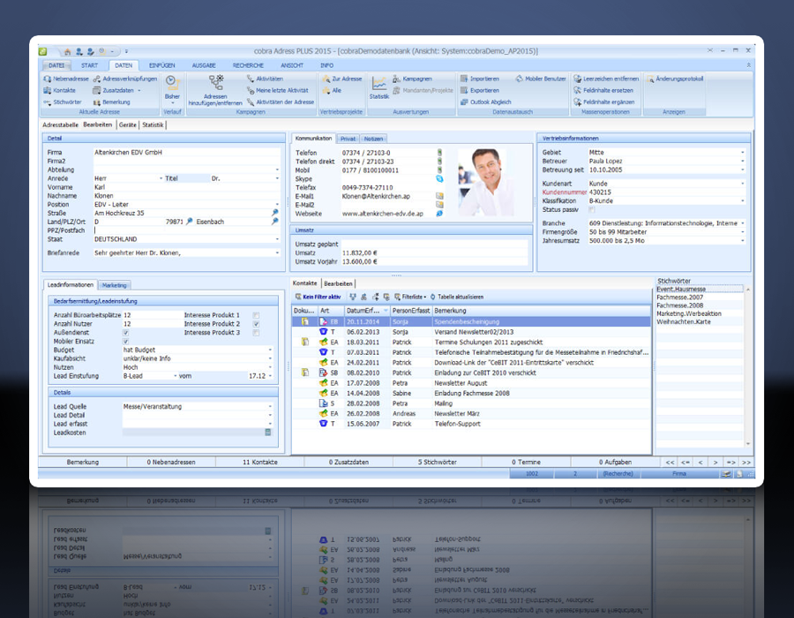The width and height of the screenshot is (794, 618).
Task: Click the DatumErf column header
Action: click(367, 311)
